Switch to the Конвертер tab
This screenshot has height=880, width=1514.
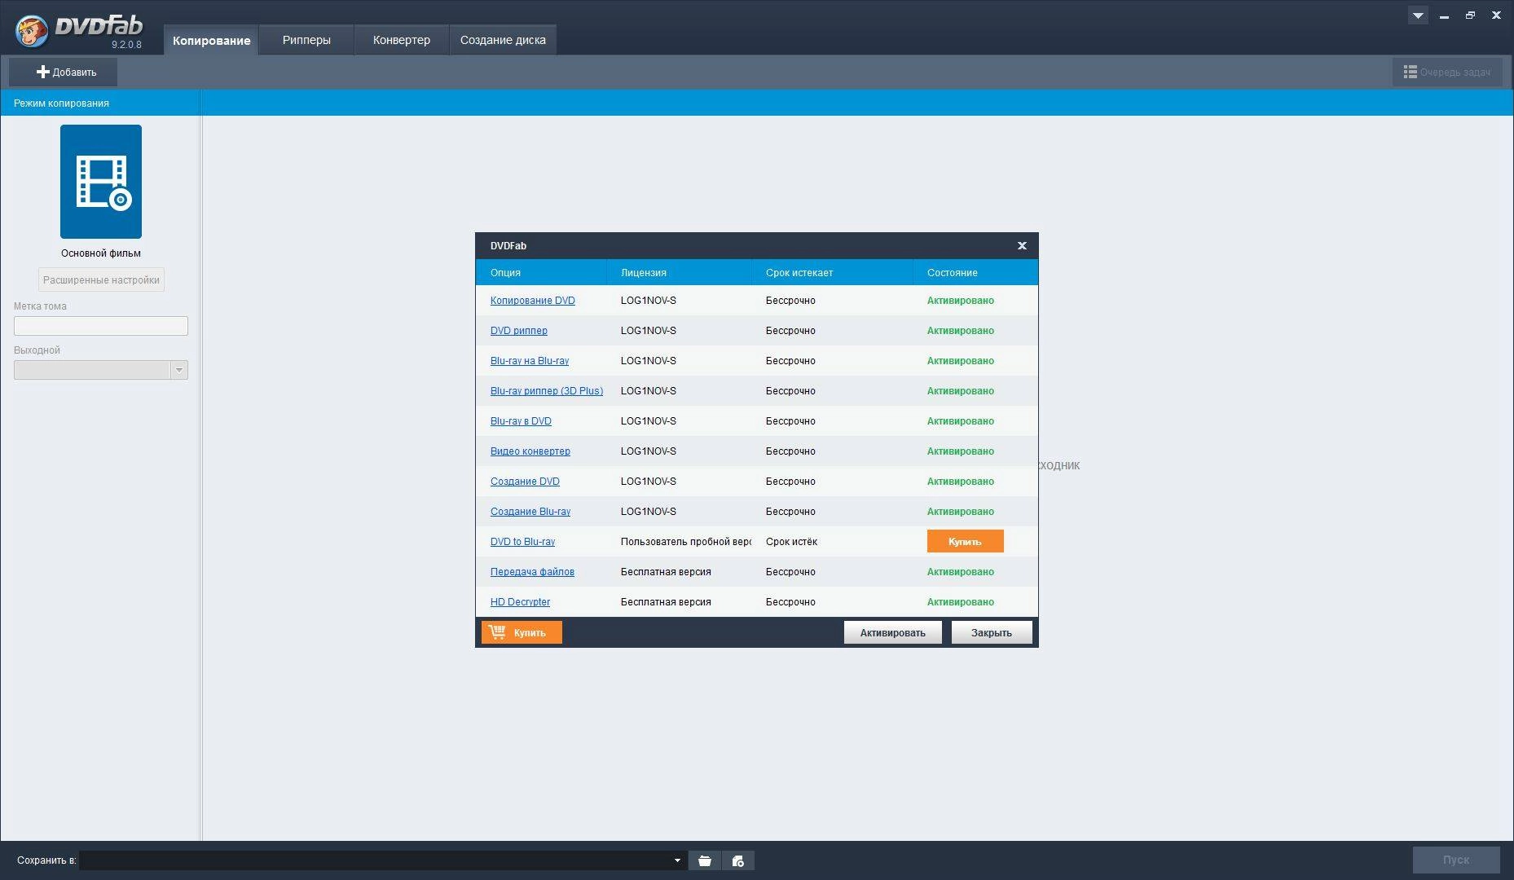pyautogui.click(x=402, y=40)
